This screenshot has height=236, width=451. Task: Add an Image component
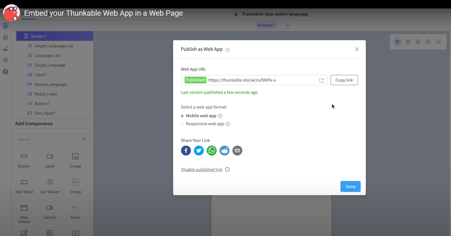point(75,161)
